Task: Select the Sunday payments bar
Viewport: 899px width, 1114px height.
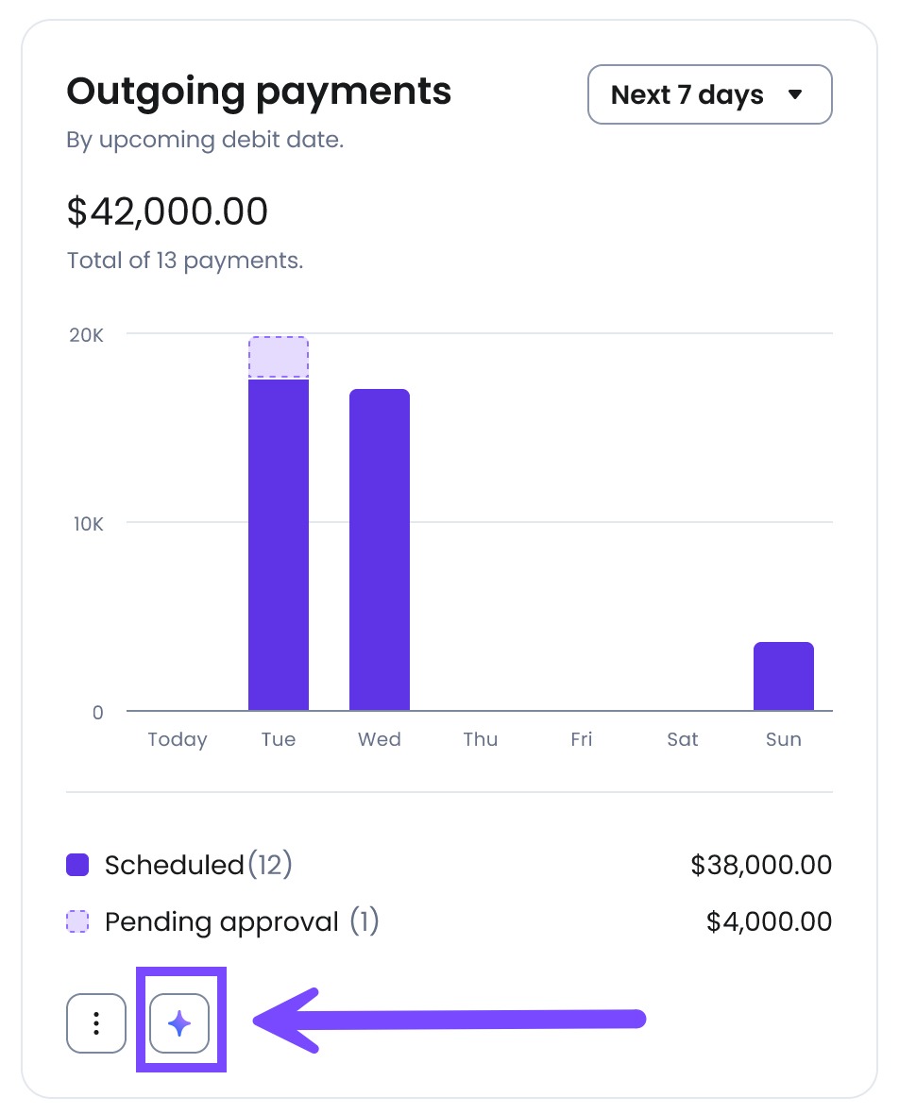Action: pos(783,676)
